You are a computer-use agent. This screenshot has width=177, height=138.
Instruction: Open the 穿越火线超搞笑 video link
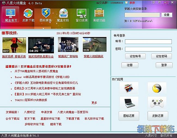click(93, 56)
